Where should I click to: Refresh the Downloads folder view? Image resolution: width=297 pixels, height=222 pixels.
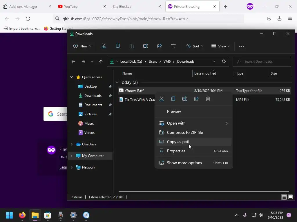(224, 62)
